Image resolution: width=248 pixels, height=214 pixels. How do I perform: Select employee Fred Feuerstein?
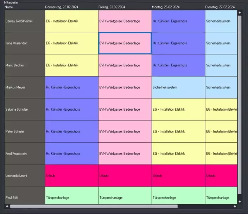click(x=25, y=154)
